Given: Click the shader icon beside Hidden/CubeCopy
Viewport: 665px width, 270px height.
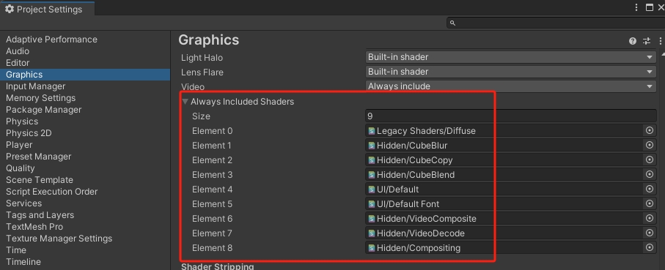Looking at the screenshot, I should [372, 160].
